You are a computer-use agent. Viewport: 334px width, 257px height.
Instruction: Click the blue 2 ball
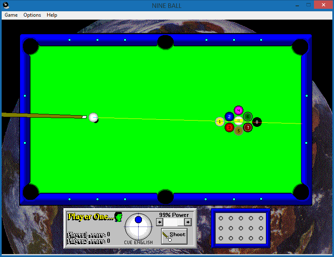229,116
